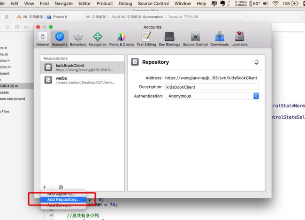Viewport: 305px width, 220px height.
Task: Select the ssets item in navigator
Action: (x=5, y=92)
